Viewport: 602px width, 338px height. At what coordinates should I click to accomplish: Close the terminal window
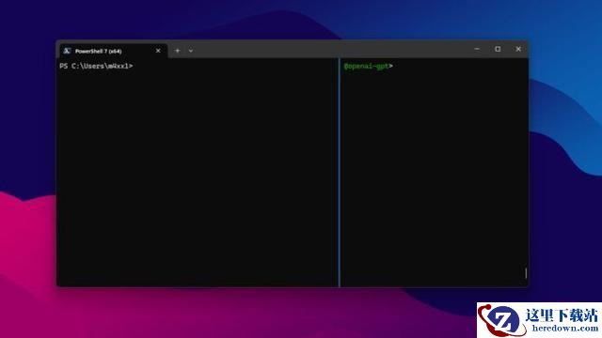coord(518,49)
